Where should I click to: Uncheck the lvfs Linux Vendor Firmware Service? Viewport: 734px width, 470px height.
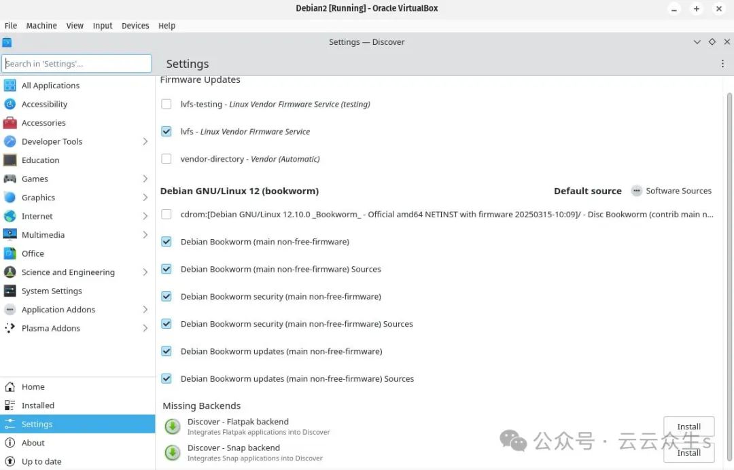[x=167, y=131]
